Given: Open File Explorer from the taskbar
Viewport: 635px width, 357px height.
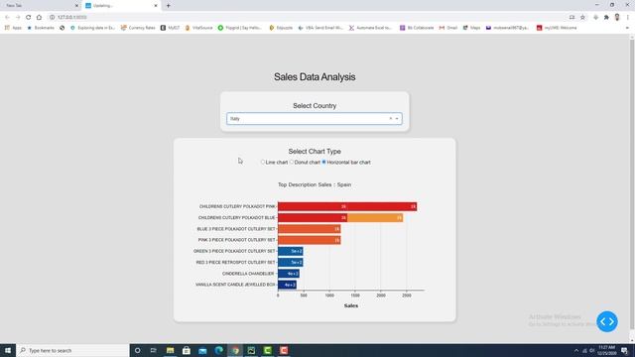Looking at the screenshot, I should [x=170, y=350].
